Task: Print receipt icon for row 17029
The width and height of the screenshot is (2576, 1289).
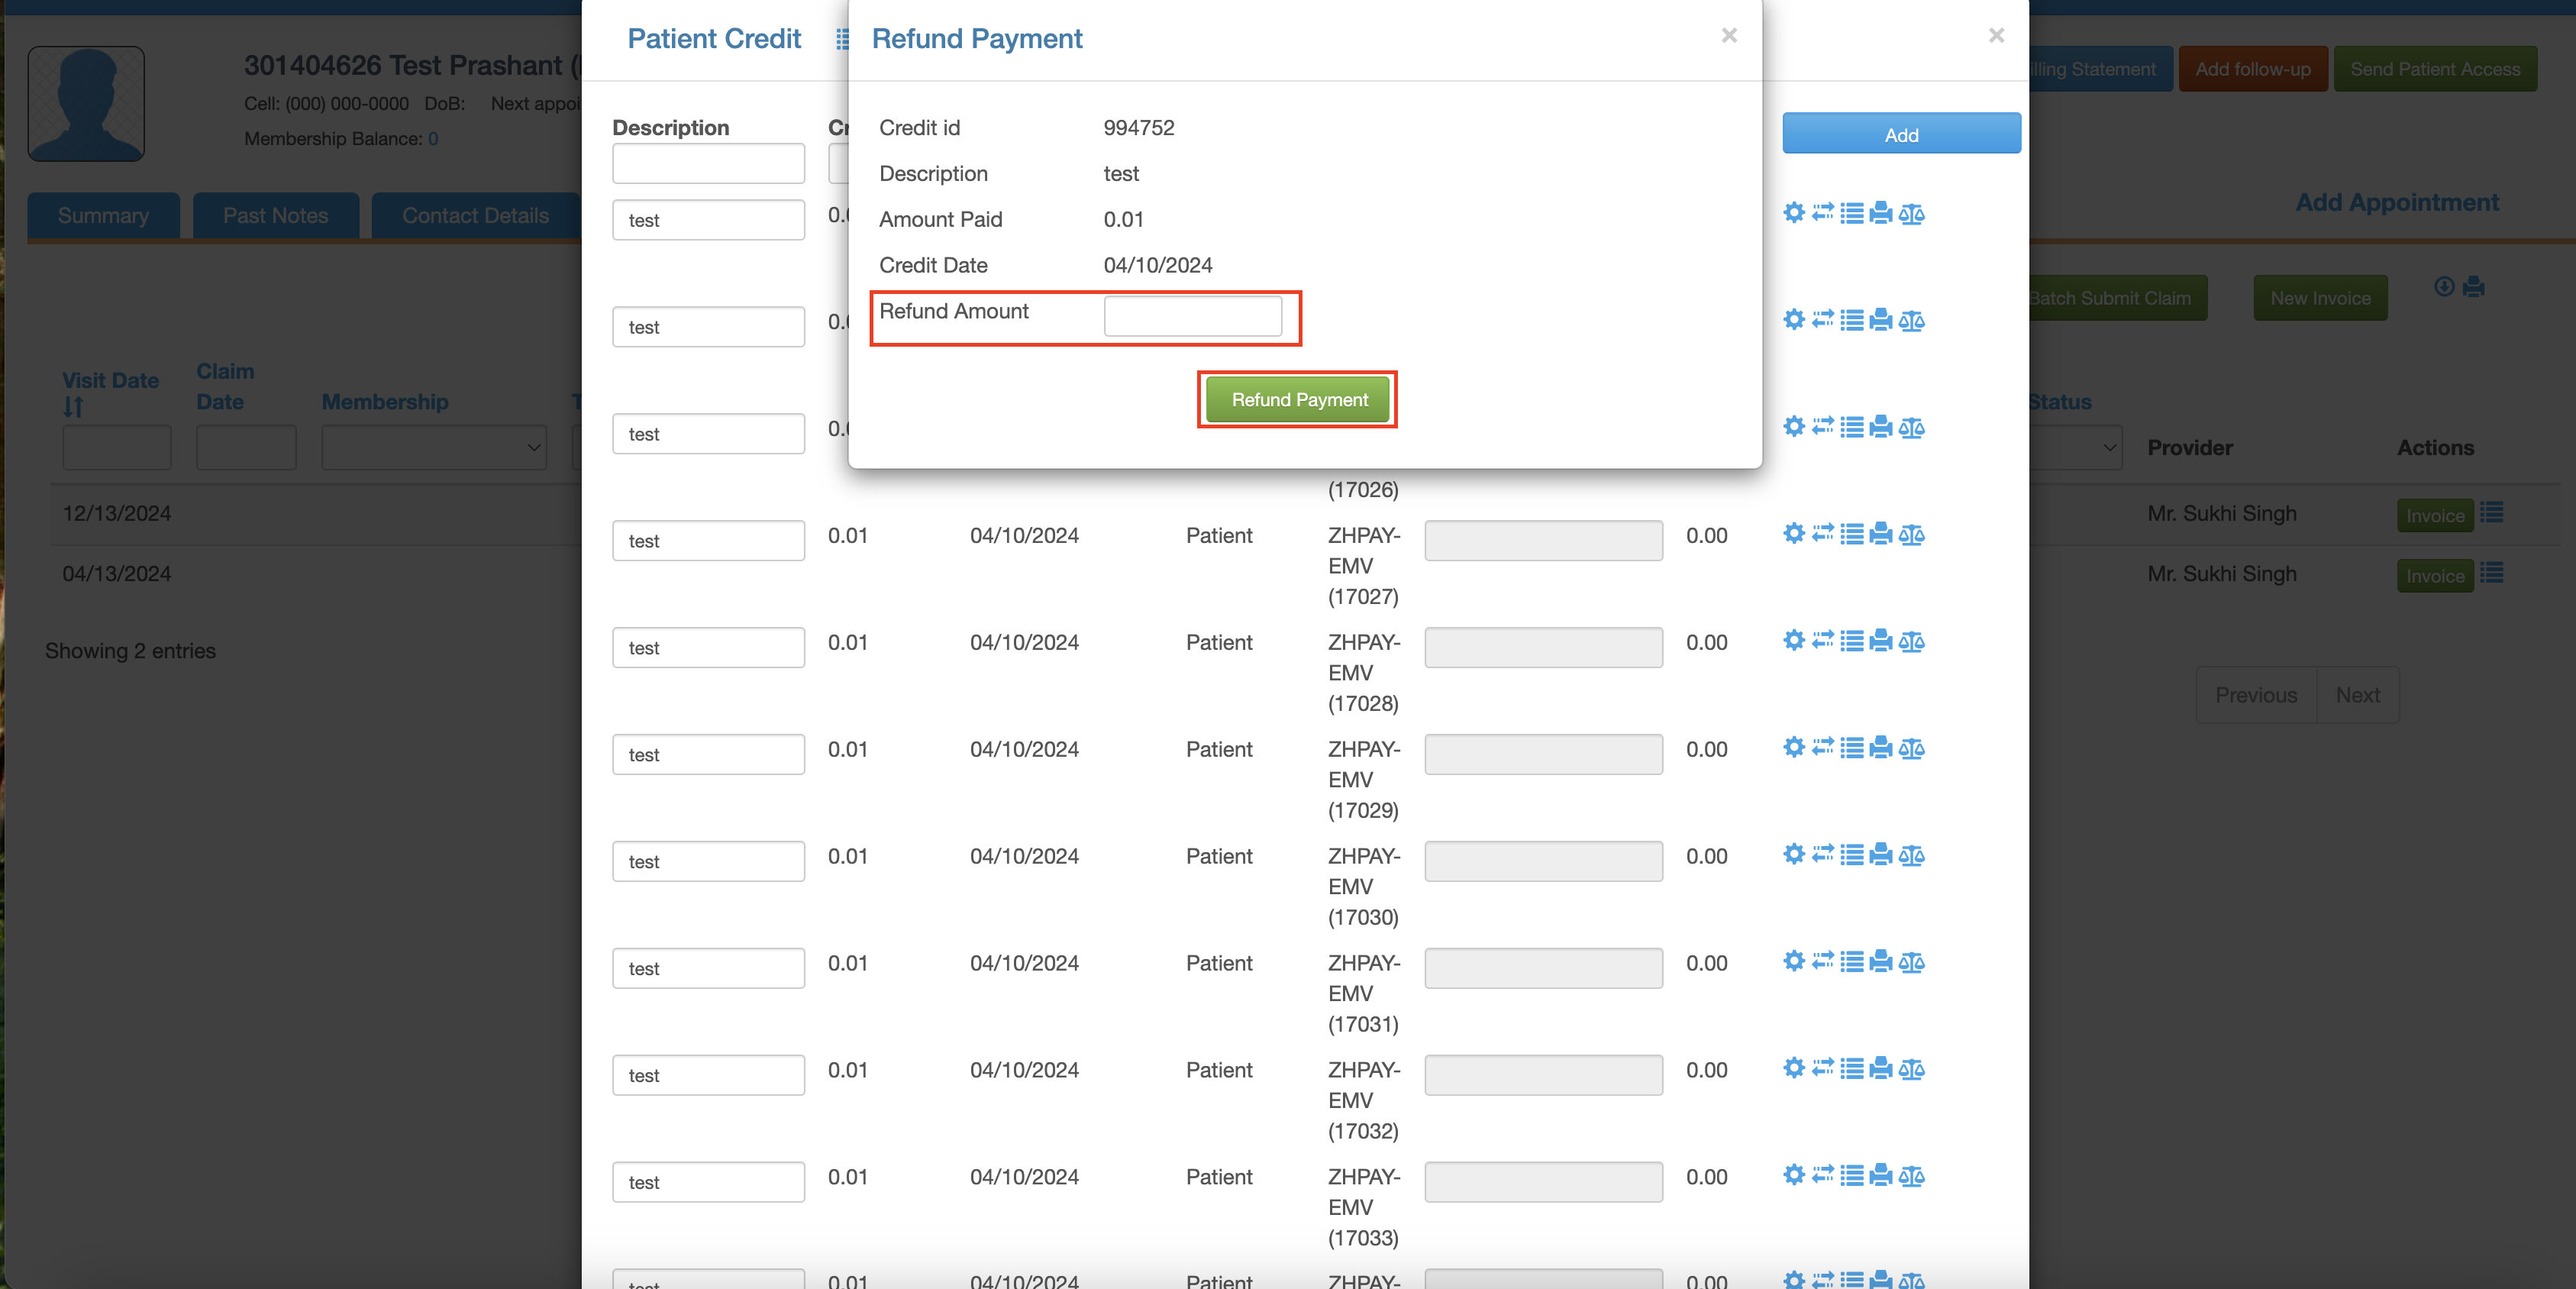Action: click(1881, 748)
